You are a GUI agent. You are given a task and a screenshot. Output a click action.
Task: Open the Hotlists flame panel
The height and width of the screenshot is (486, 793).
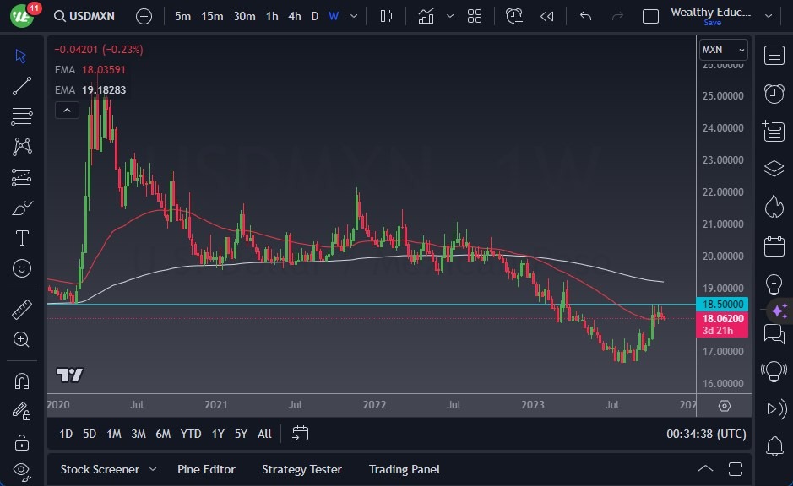click(774, 207)
